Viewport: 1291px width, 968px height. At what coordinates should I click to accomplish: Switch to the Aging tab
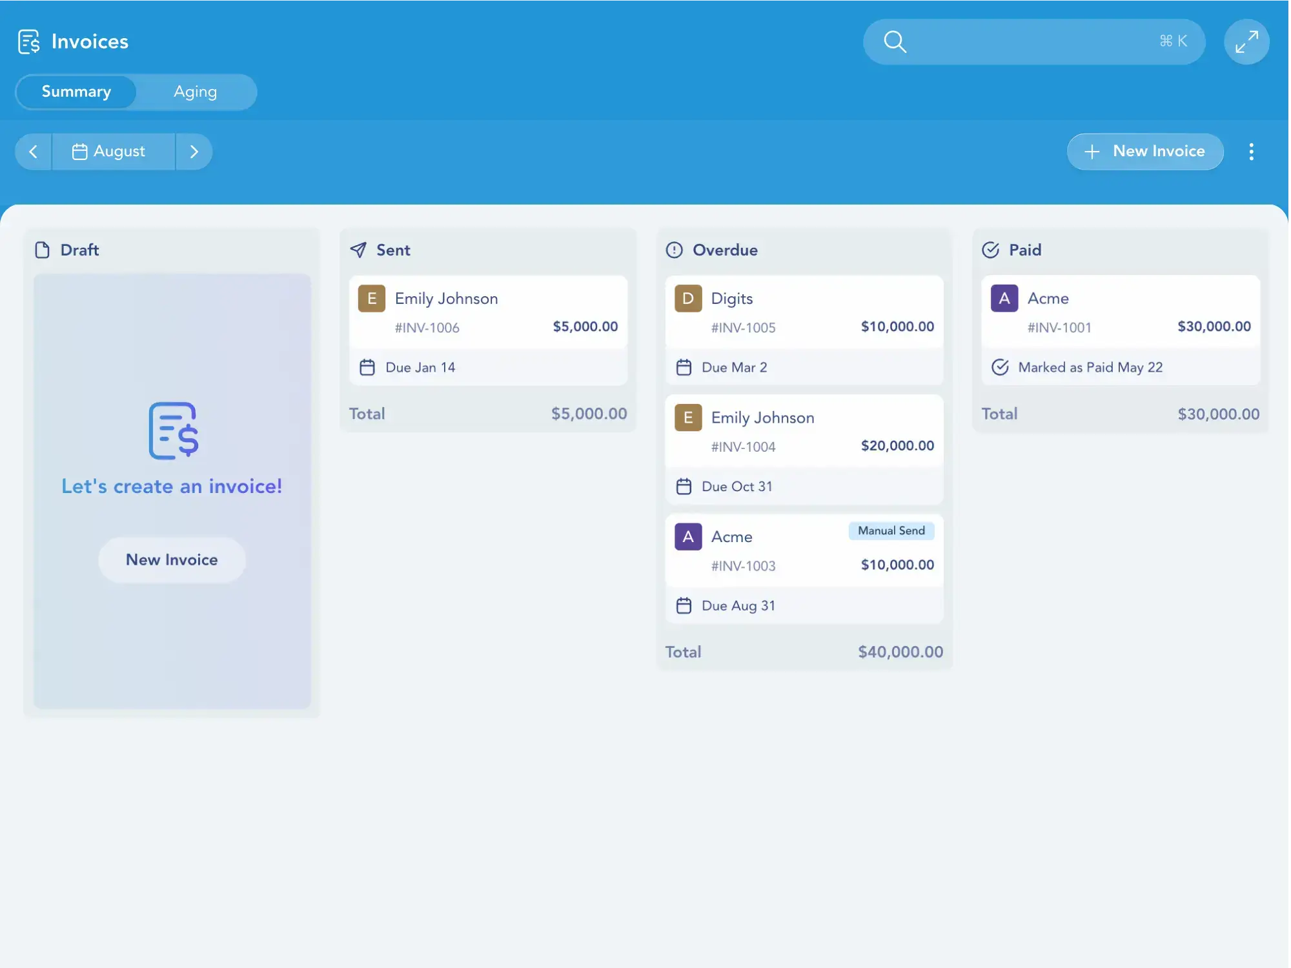[x=195, y=92]
